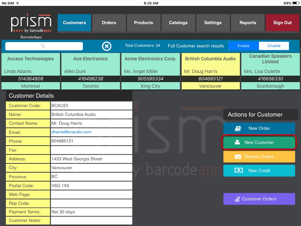Click the Customer Details heading
Image resolution: width=301 pixels, height=226 pixels.
31,96
